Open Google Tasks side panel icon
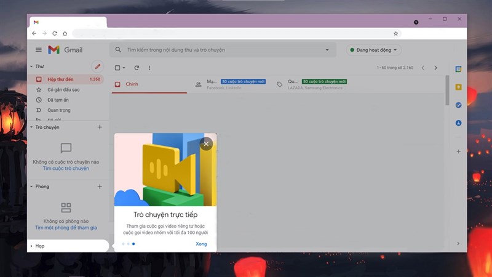 (458, 105)
